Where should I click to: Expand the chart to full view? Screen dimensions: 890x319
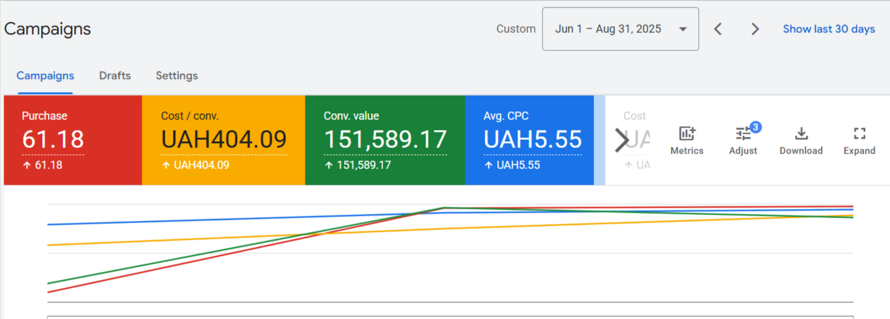pos(859,140)
